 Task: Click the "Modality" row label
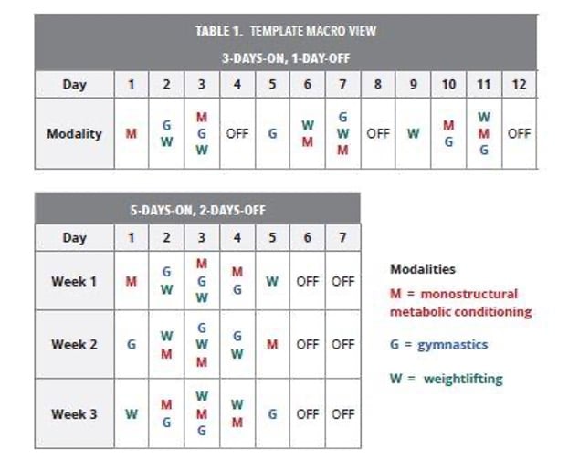(75, 133)
